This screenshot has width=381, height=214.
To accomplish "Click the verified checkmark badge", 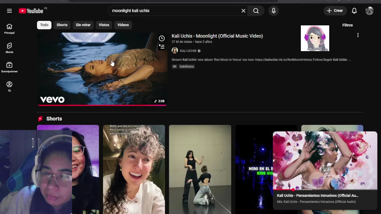I will click(x=199, y=51).
